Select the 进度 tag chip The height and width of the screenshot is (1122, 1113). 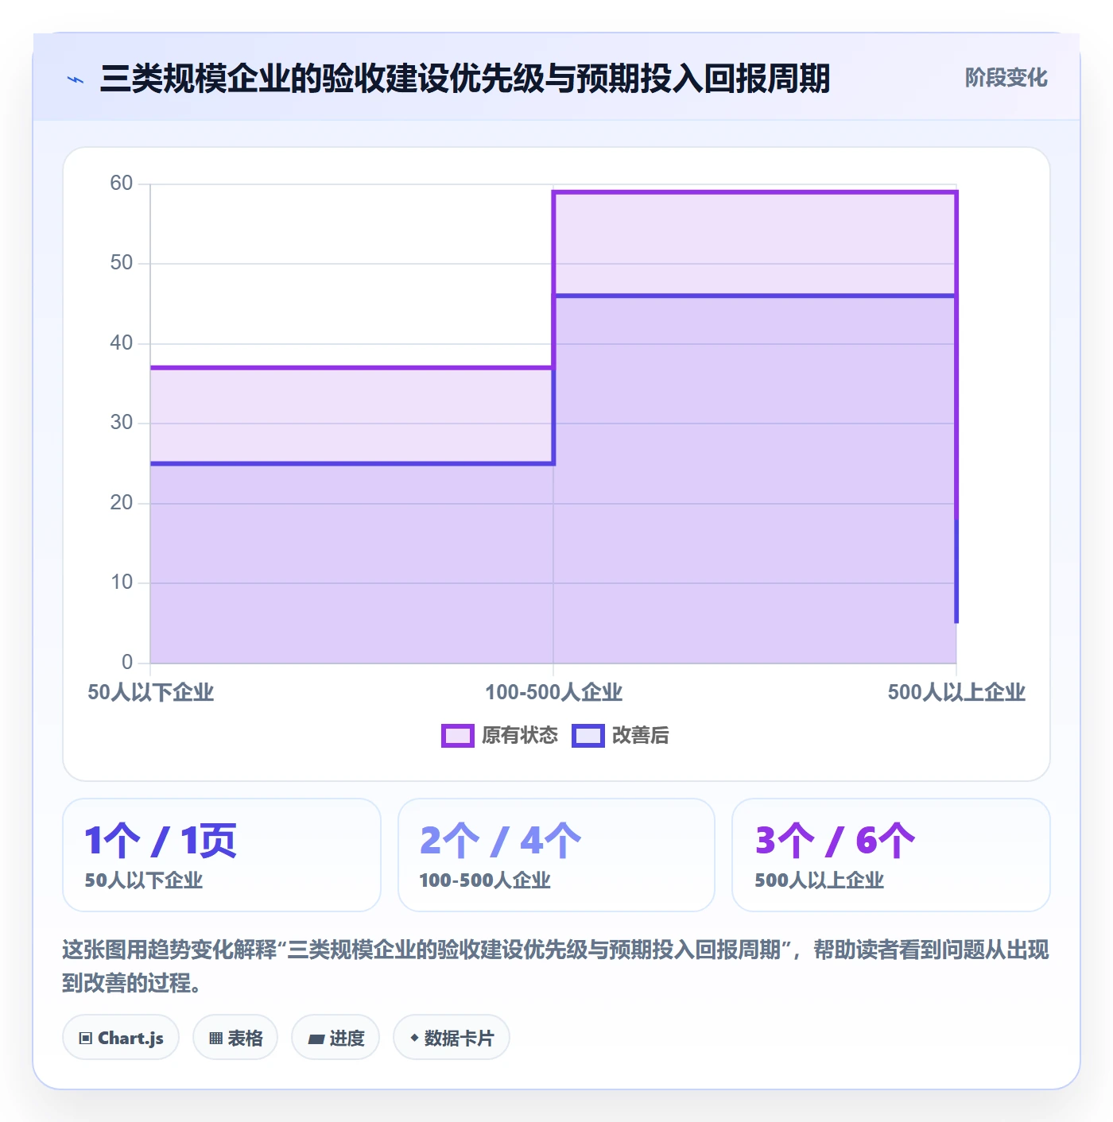(x=335, y=1038)
